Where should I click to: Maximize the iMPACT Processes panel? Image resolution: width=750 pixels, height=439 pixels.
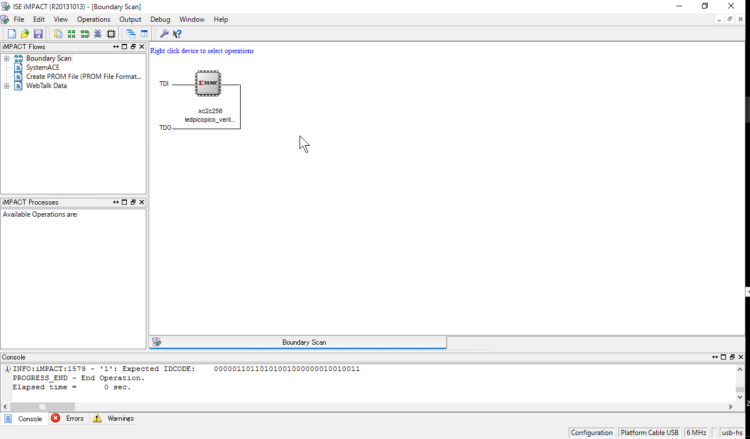pos(125,202)
